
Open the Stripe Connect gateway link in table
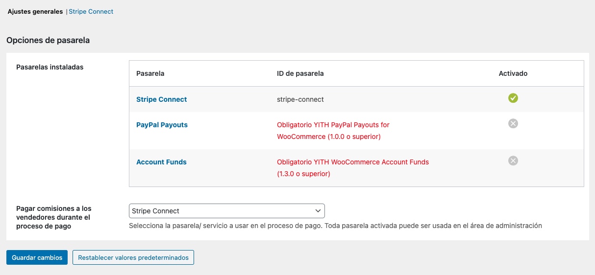coord(161,99)
